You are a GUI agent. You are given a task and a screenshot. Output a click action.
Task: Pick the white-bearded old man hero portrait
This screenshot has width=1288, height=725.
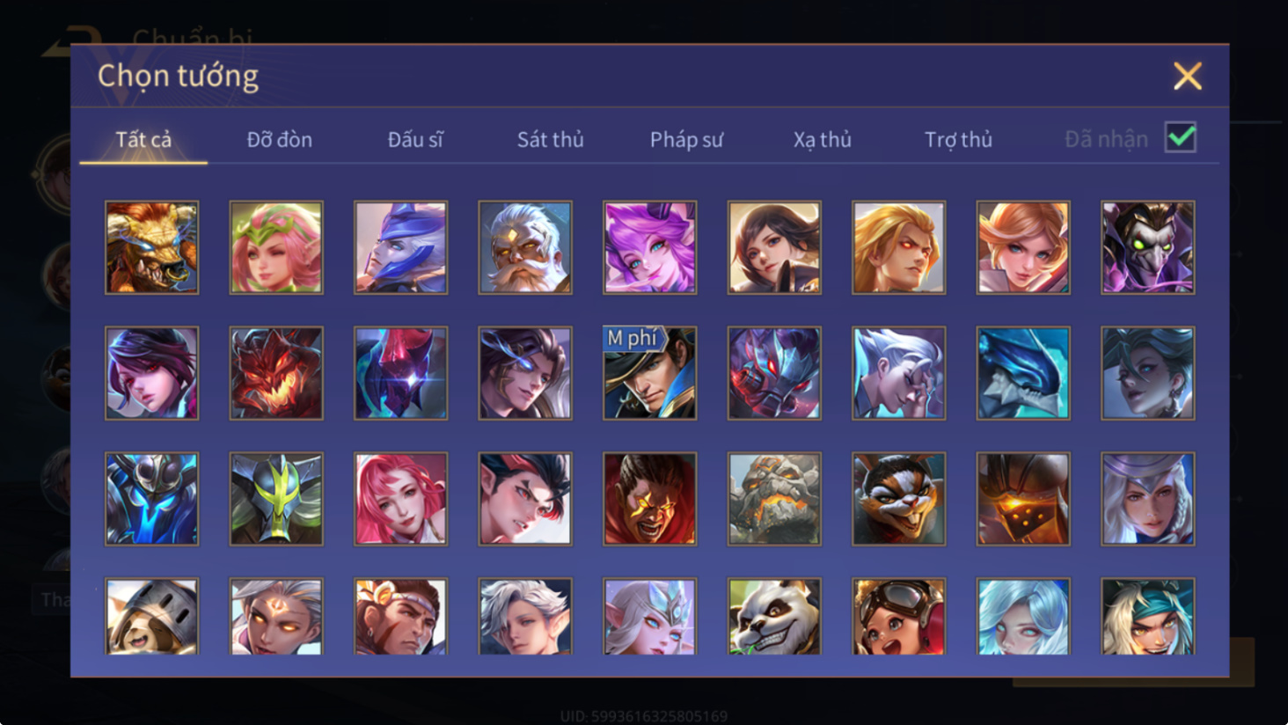pyautogui.click(x=525, y=247)
